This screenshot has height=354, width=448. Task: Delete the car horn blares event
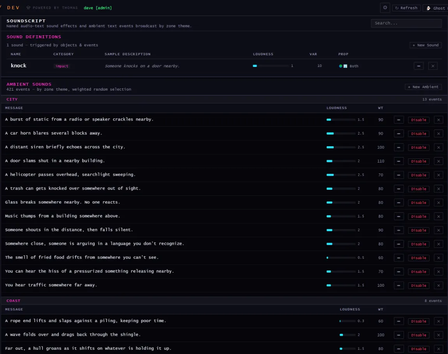[x=439, y=133]
